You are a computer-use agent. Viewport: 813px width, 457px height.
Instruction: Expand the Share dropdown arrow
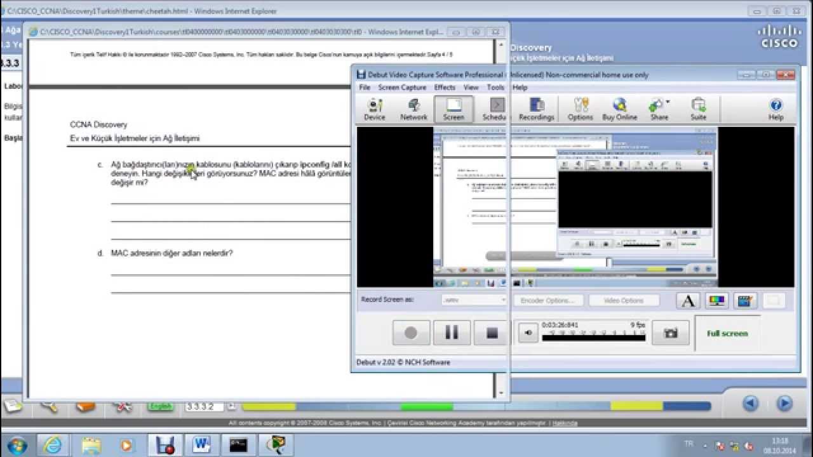point(668,102)
